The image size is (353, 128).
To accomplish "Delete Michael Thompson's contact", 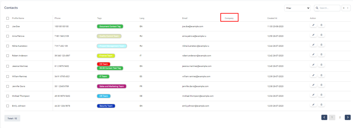I will (321, 95).
